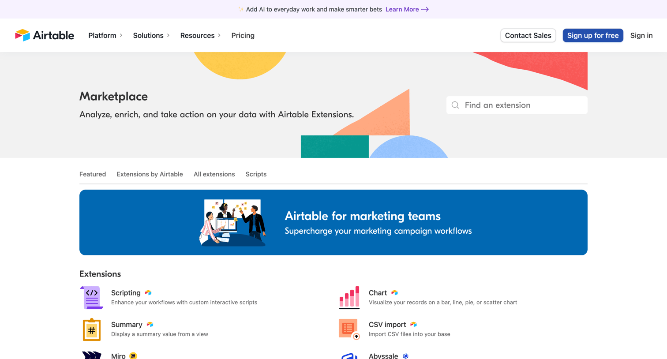Click the search magnifier icon
The width and height of the screenshot is (667, 359).
coord(455,105)
